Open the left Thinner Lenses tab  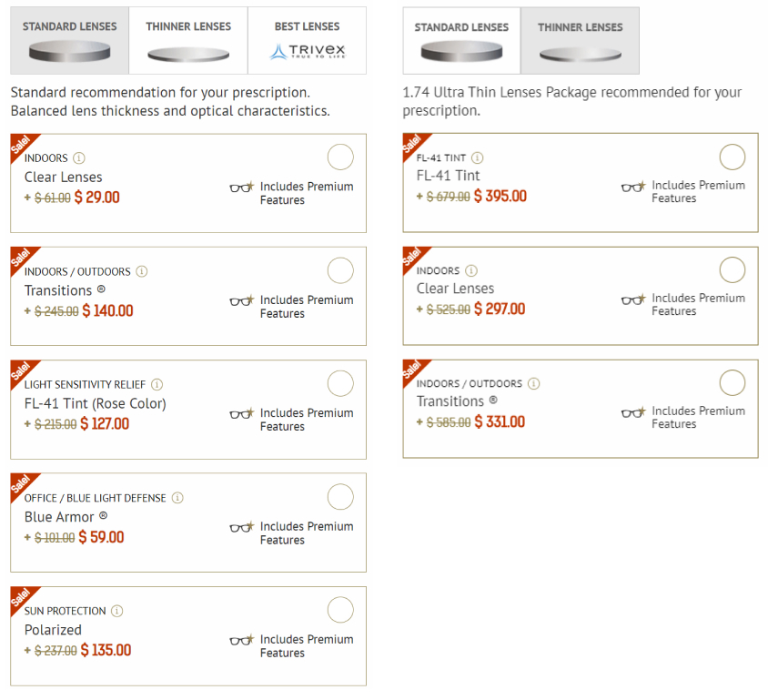tap(188, 41)
